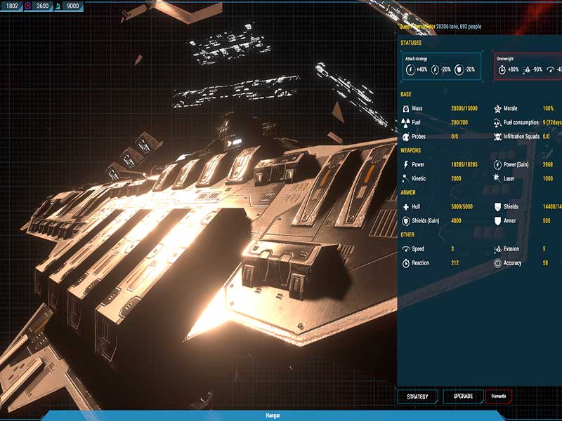Screen dimensions: 562x421
Task: Click the Accuracy target icon
Action: (497, 263)
